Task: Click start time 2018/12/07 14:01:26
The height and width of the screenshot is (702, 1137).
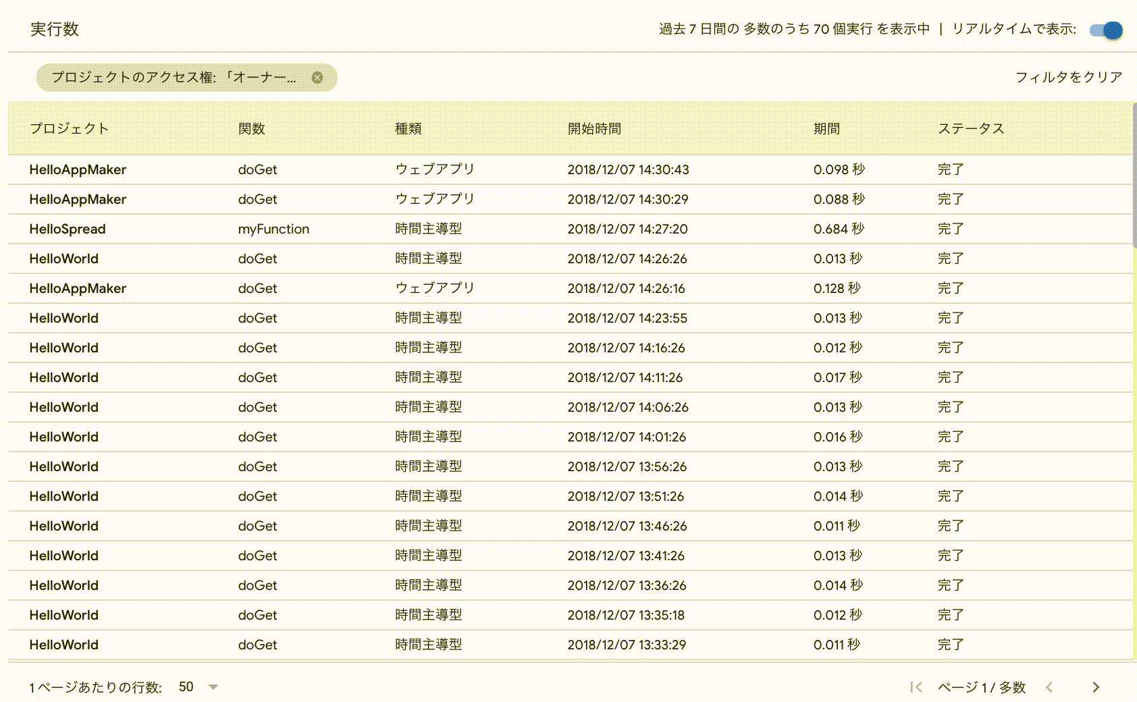Action: coord(627,437)
